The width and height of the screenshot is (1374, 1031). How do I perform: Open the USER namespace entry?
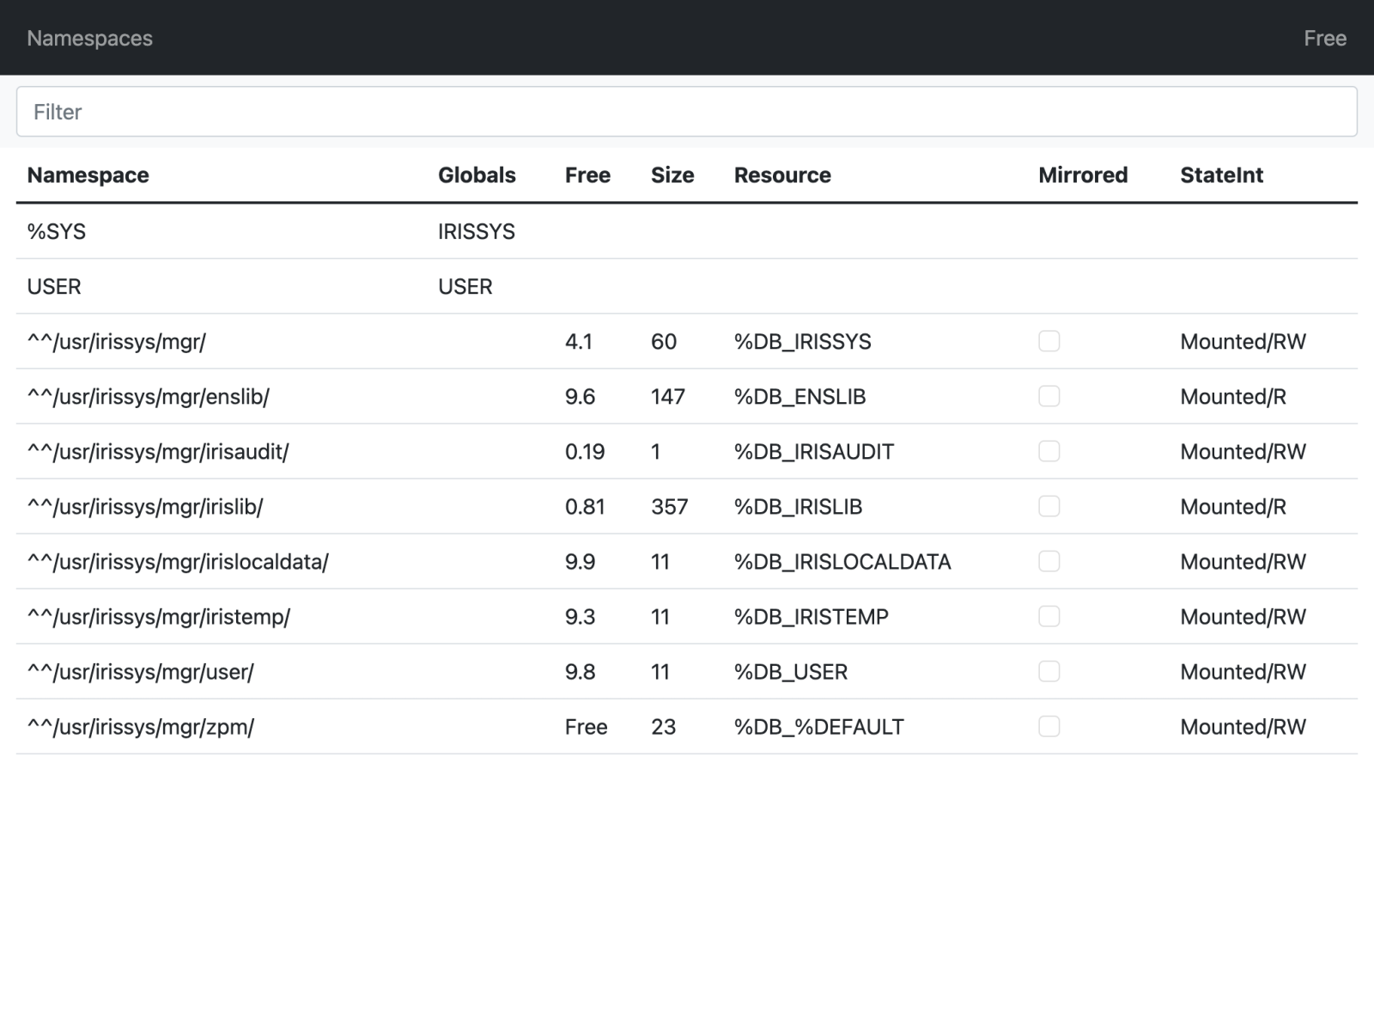54,286
